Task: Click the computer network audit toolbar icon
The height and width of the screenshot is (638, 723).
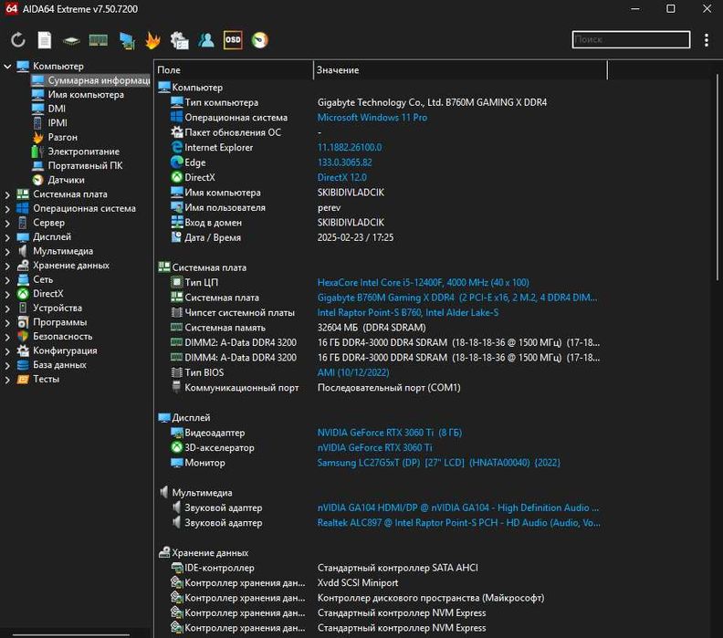Action: pos(126,40)
